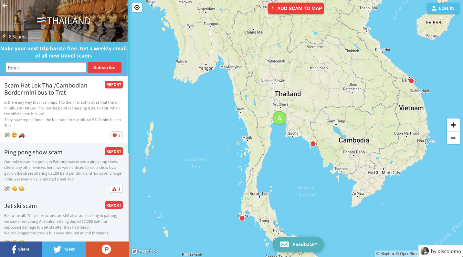This screenshot has width=463, height=257.
Task: Report the Ping pong show scam
Action: click(x=114, y=151)
